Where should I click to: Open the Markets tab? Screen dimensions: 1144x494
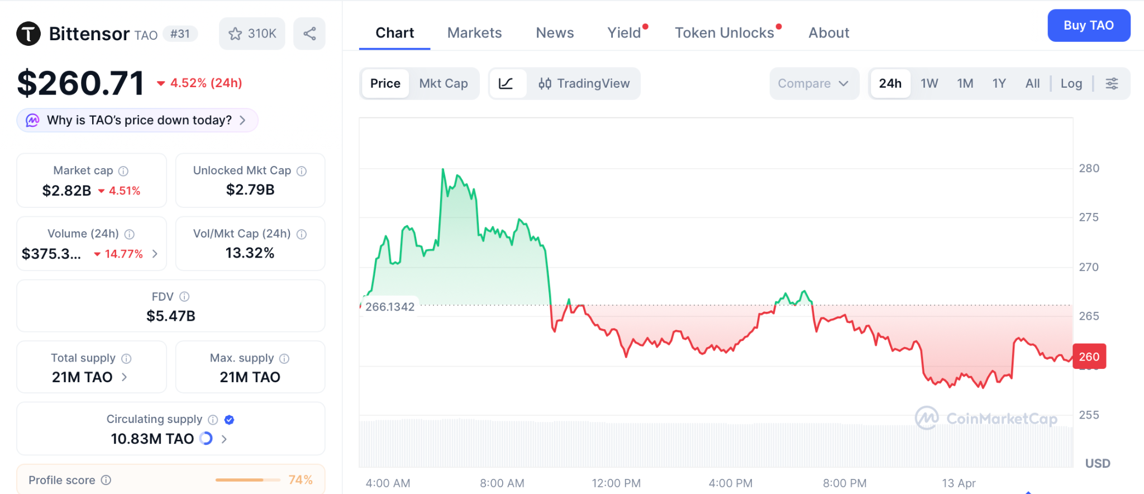tap(474, 33)
